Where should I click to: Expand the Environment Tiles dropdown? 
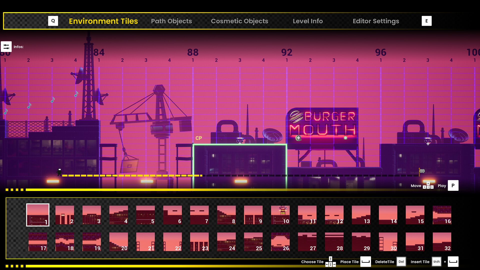click(x=103, y=21)
